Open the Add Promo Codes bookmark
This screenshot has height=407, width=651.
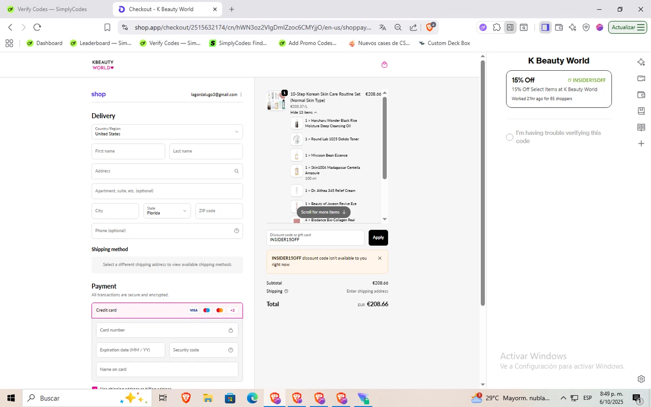tap(308, 43)
